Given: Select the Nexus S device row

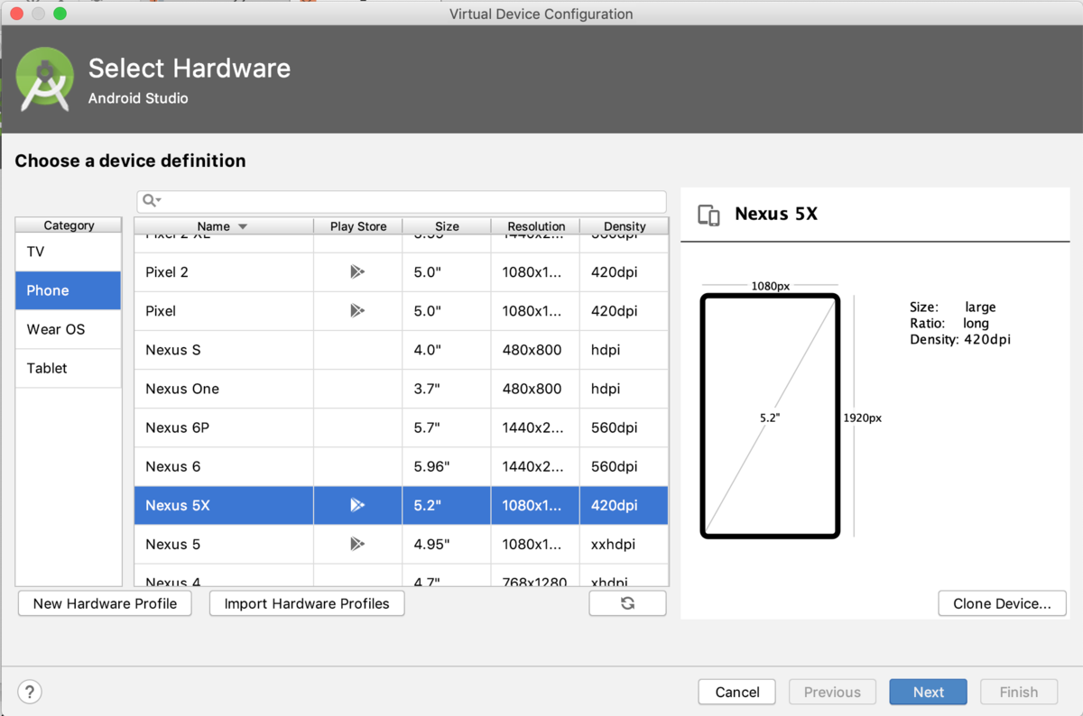Looking at the screenshot, I should 402,349.
